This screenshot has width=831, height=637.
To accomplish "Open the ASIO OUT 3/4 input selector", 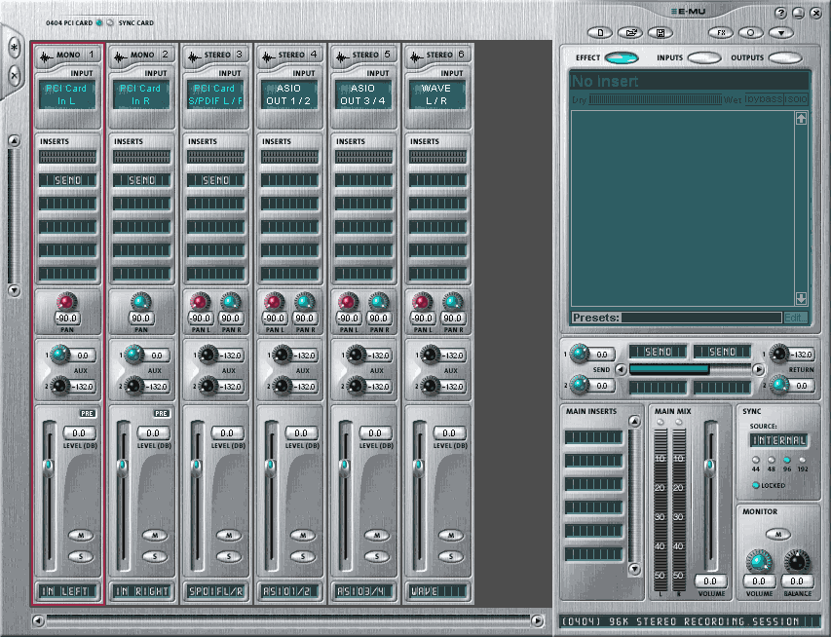I will [363, 94].
